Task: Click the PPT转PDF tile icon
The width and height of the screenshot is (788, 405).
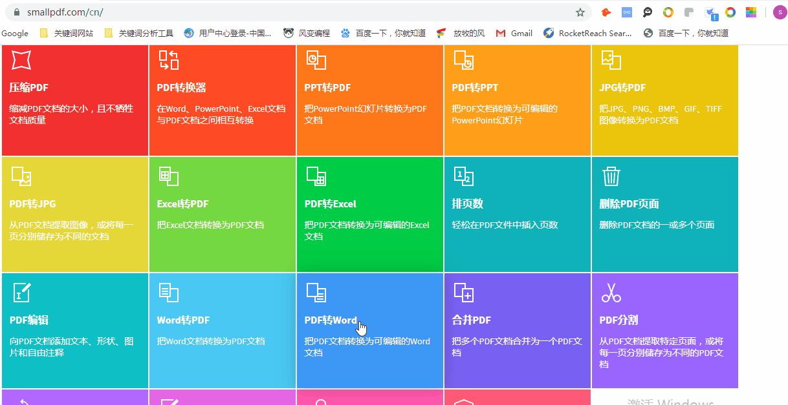Action: (x=316, y=60)
